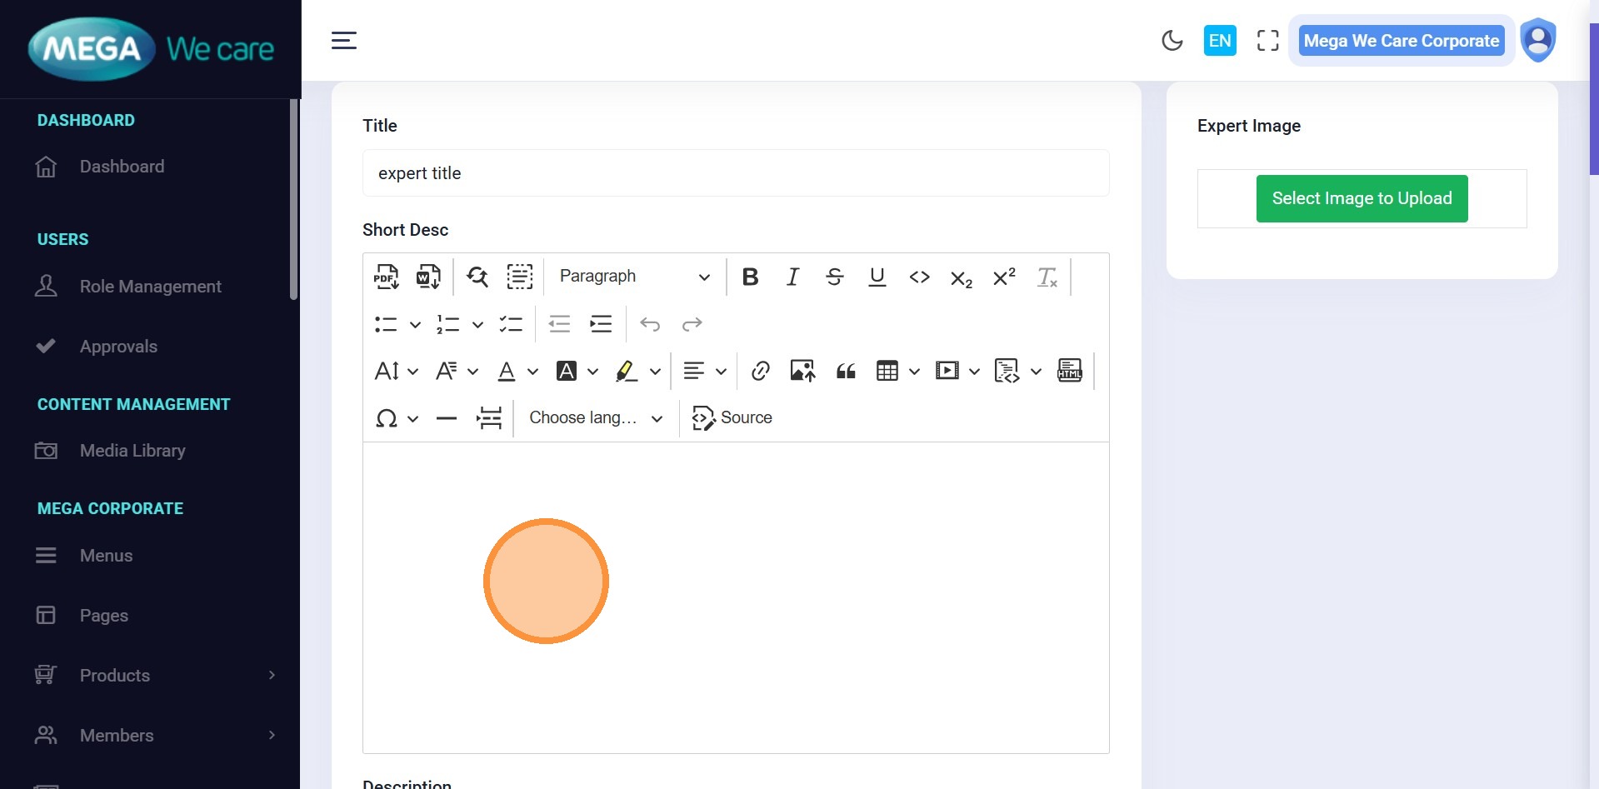Click the Export to PDF icon
This screenshot has width=1599, height=789.
pyautogui.click(x=386, y=277)
